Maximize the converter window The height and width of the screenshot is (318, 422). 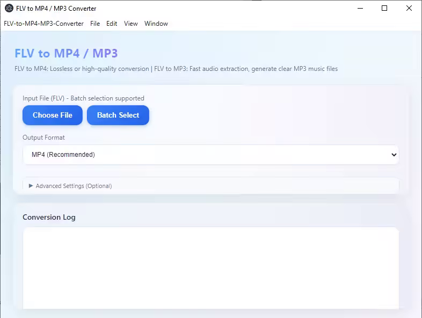tap(384, 8)
